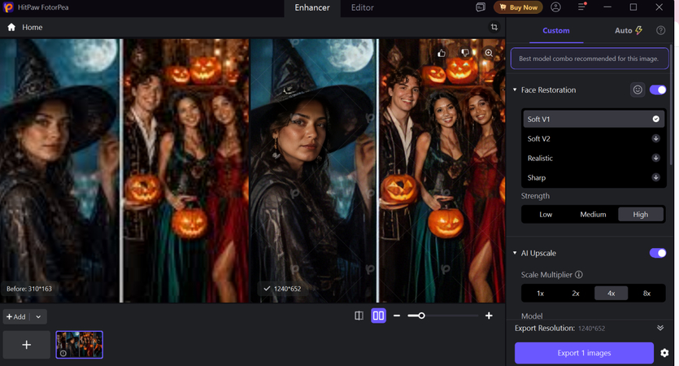Zoom out with the minus icon
The image size is (679, 366).
pos(397,316)
